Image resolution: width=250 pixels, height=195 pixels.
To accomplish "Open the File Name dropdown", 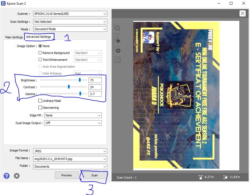I will click(x=70, y=159).
